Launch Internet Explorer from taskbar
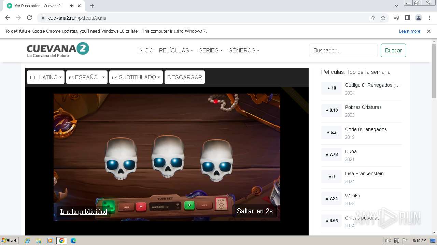This screenshot has width=437, height=245. pyautogui.click(x=27, y=241)
